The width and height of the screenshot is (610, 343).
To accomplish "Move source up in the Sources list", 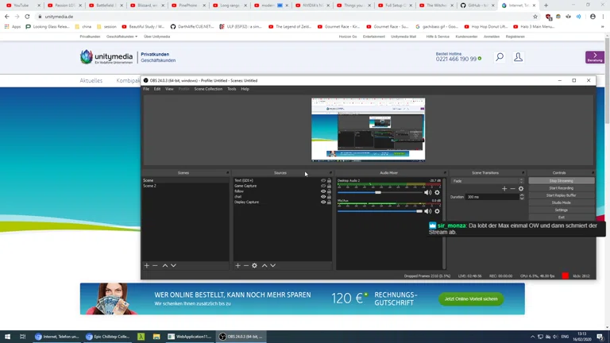I will (x=264, y=266).
